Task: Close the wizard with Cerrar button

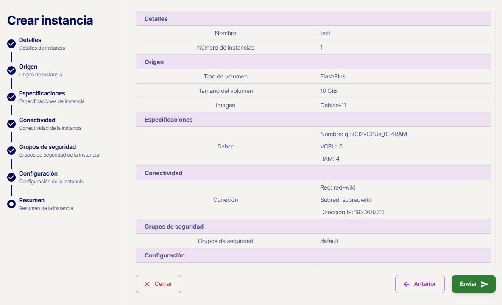Action: pos(158,284)
